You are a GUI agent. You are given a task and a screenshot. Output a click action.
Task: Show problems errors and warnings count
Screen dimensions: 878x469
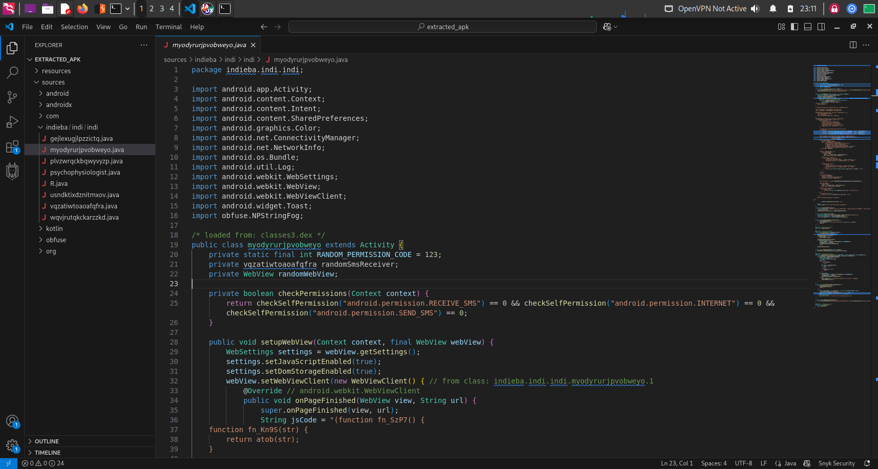(43, 463)
